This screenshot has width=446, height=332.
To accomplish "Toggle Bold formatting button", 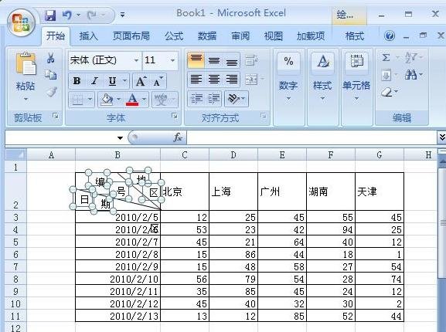I will tap(77, 81).
